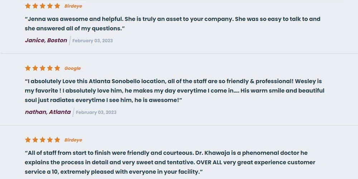
Task: Click the second star of the Dr. Khawaja review
Action: pos(35,140)
